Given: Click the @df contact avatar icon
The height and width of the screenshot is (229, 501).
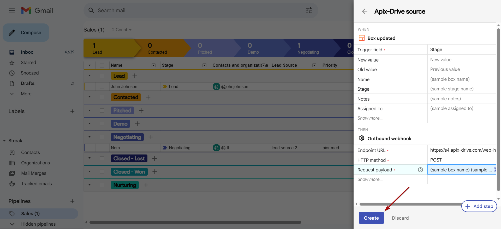Looking at the screenshot, I should 216,148.
